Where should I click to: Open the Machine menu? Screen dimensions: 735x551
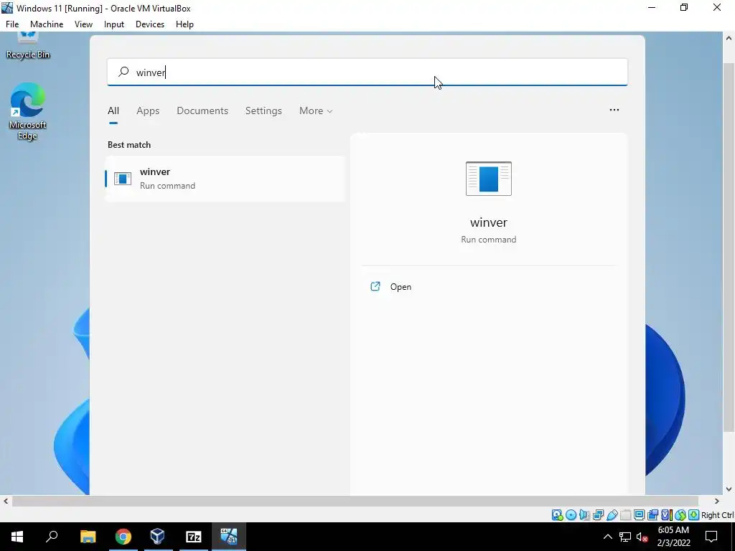pyautogui.click(x=47, y=24)
